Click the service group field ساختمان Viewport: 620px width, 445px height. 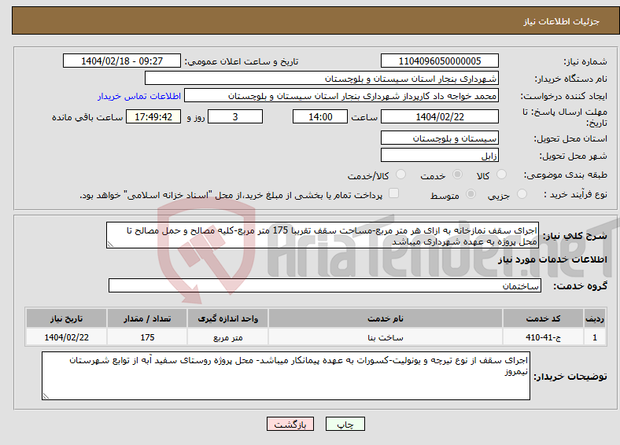[x=325, y=285]
